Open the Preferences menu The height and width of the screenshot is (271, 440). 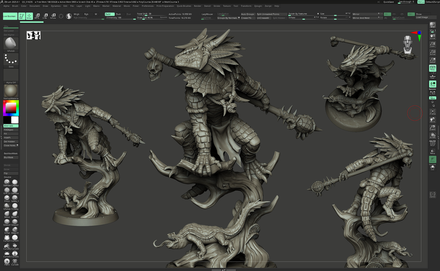click(x=148, y=6)
